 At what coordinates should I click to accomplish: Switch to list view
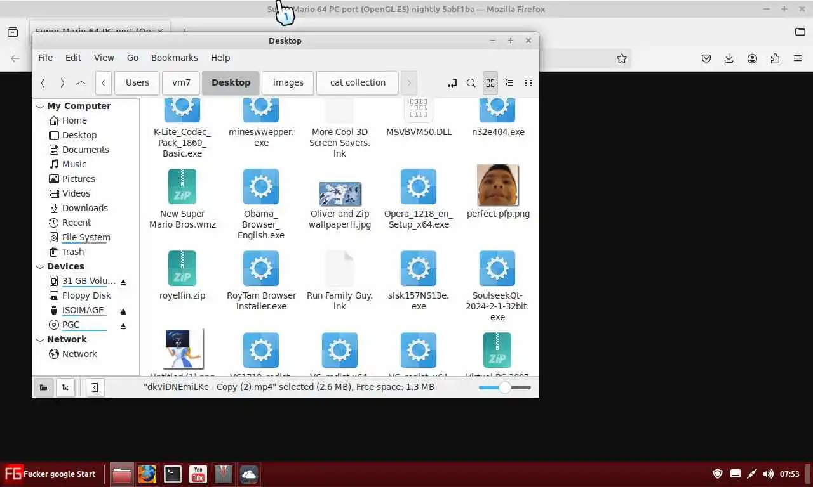coord(509,83)
